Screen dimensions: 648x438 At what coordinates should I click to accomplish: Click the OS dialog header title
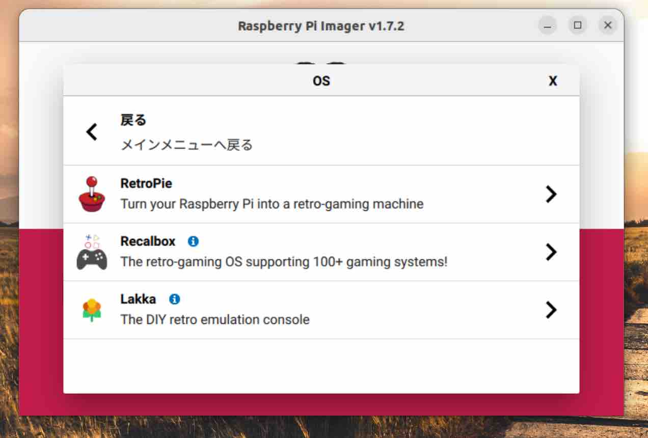[x=321, y=81]
